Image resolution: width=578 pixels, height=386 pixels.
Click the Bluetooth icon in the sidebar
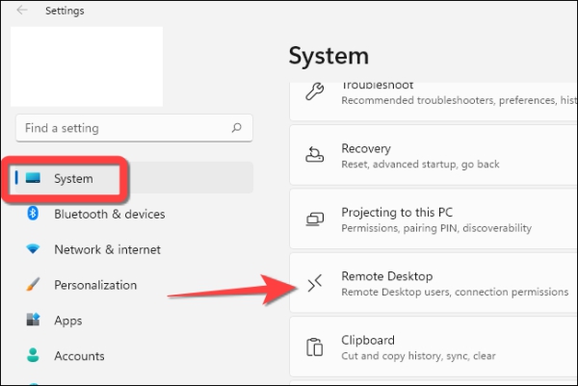click(x=34, y=214)
